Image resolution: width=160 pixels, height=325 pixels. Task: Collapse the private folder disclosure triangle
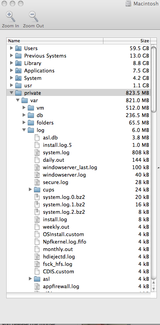(12, 93)
